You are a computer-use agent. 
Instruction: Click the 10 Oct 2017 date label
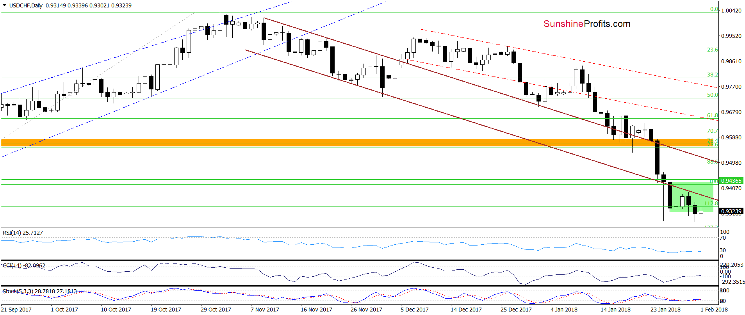click(116, 310)
